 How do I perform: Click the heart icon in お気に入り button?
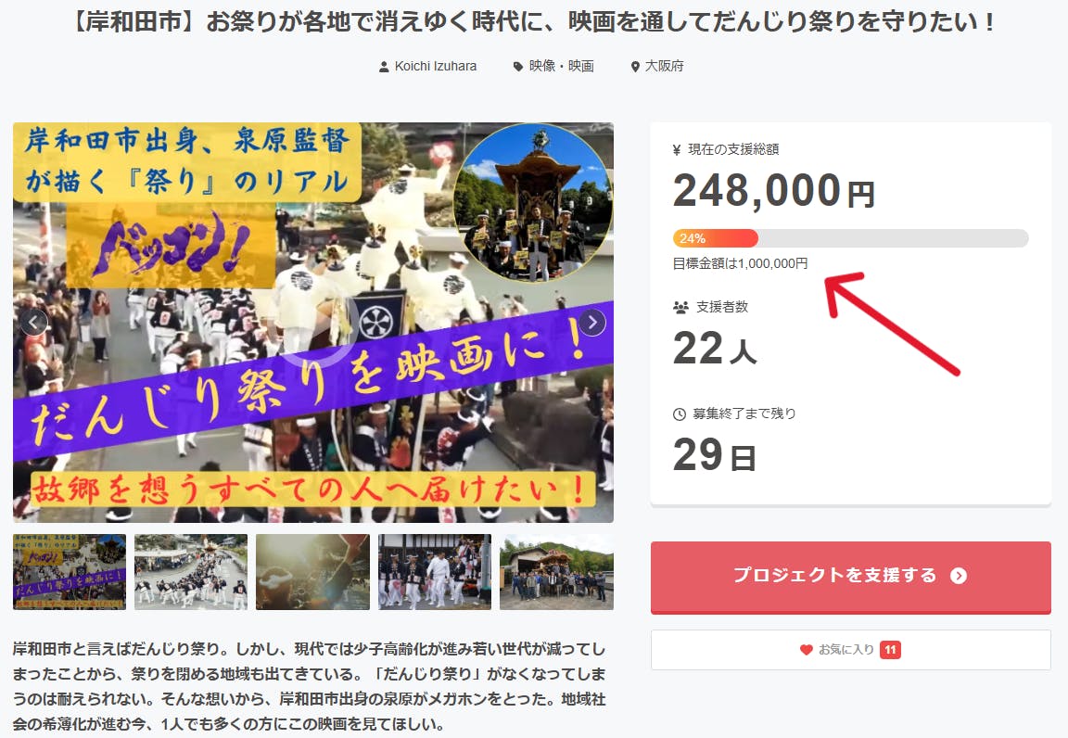click(806, 650)
